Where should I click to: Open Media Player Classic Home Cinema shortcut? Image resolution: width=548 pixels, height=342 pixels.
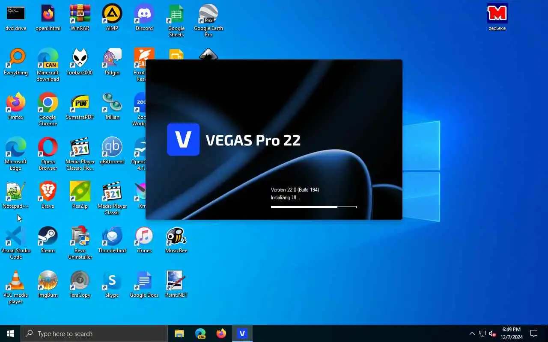[x=80, y=154]
